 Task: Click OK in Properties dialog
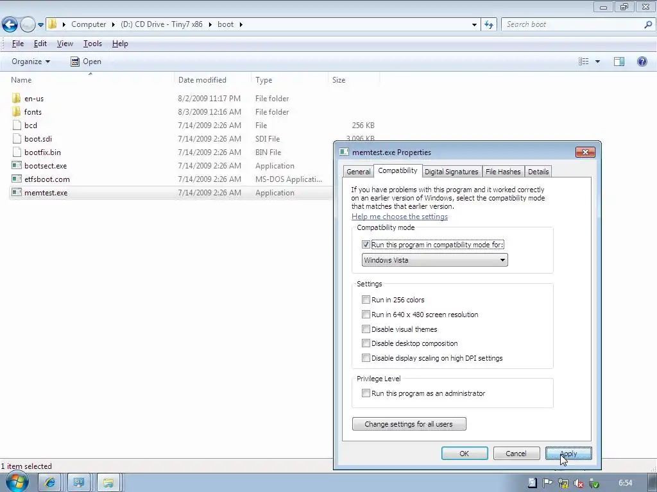click(465, 454)
